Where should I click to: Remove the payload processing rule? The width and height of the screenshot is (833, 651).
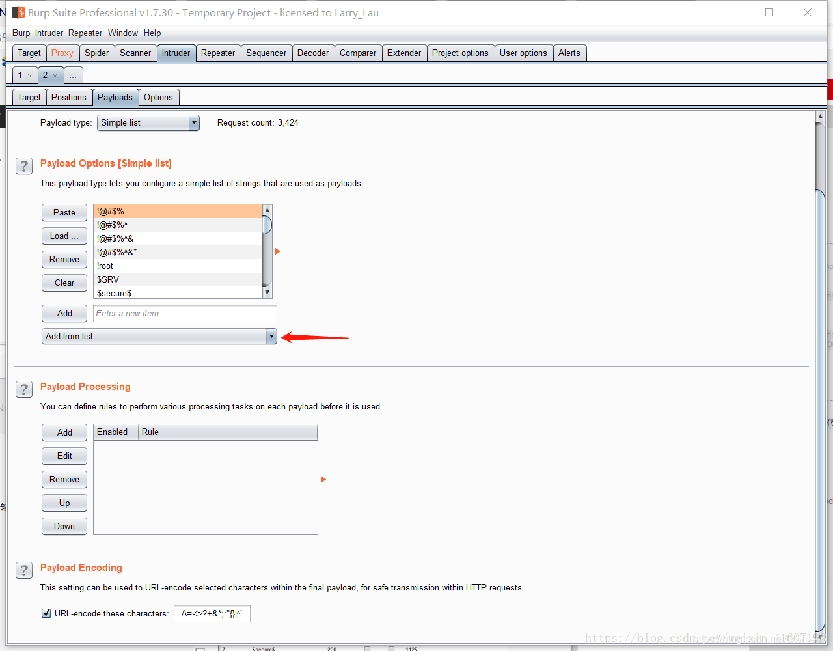pyautogui.click(x=64, y=479)
